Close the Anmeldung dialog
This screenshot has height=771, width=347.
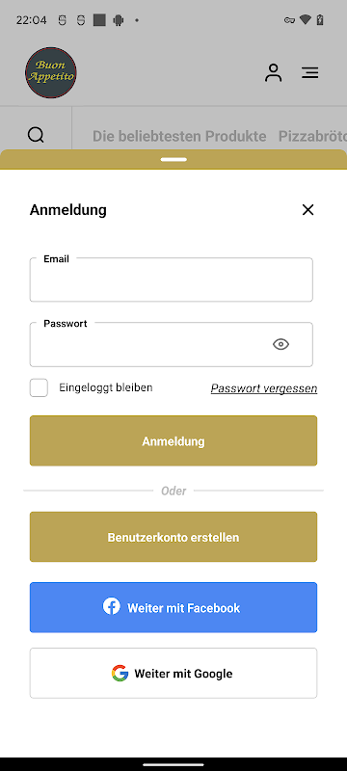pos(307,210)
